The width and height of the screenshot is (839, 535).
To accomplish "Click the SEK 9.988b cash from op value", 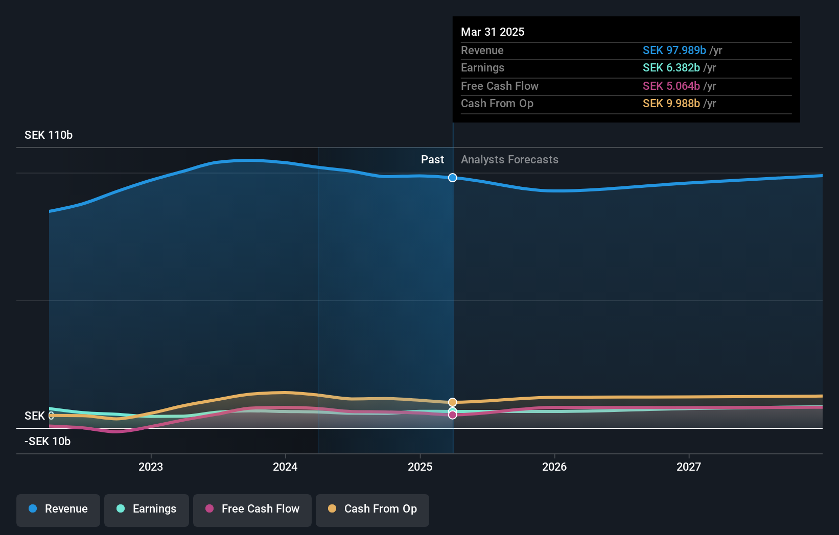I will tap(671, 103).
